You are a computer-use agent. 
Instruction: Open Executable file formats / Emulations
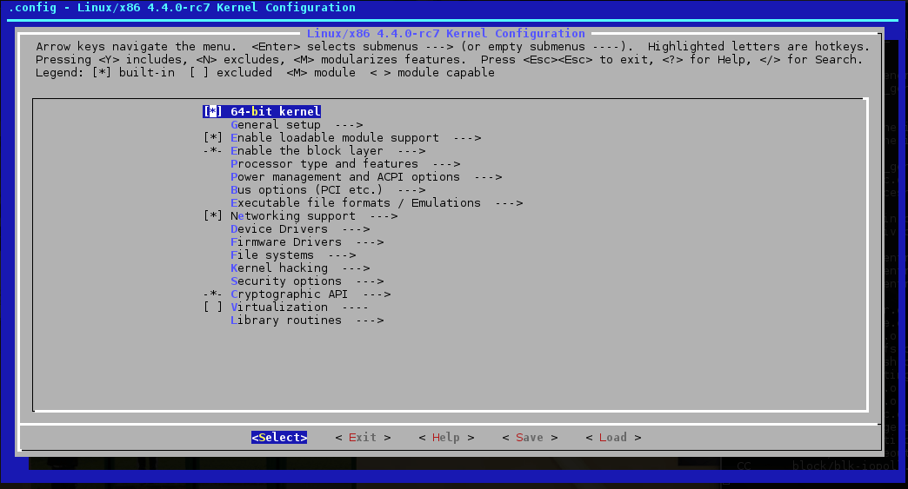[377, 203]
